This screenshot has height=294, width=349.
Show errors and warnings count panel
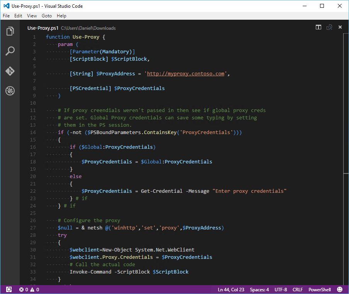(x=29, y=289)
